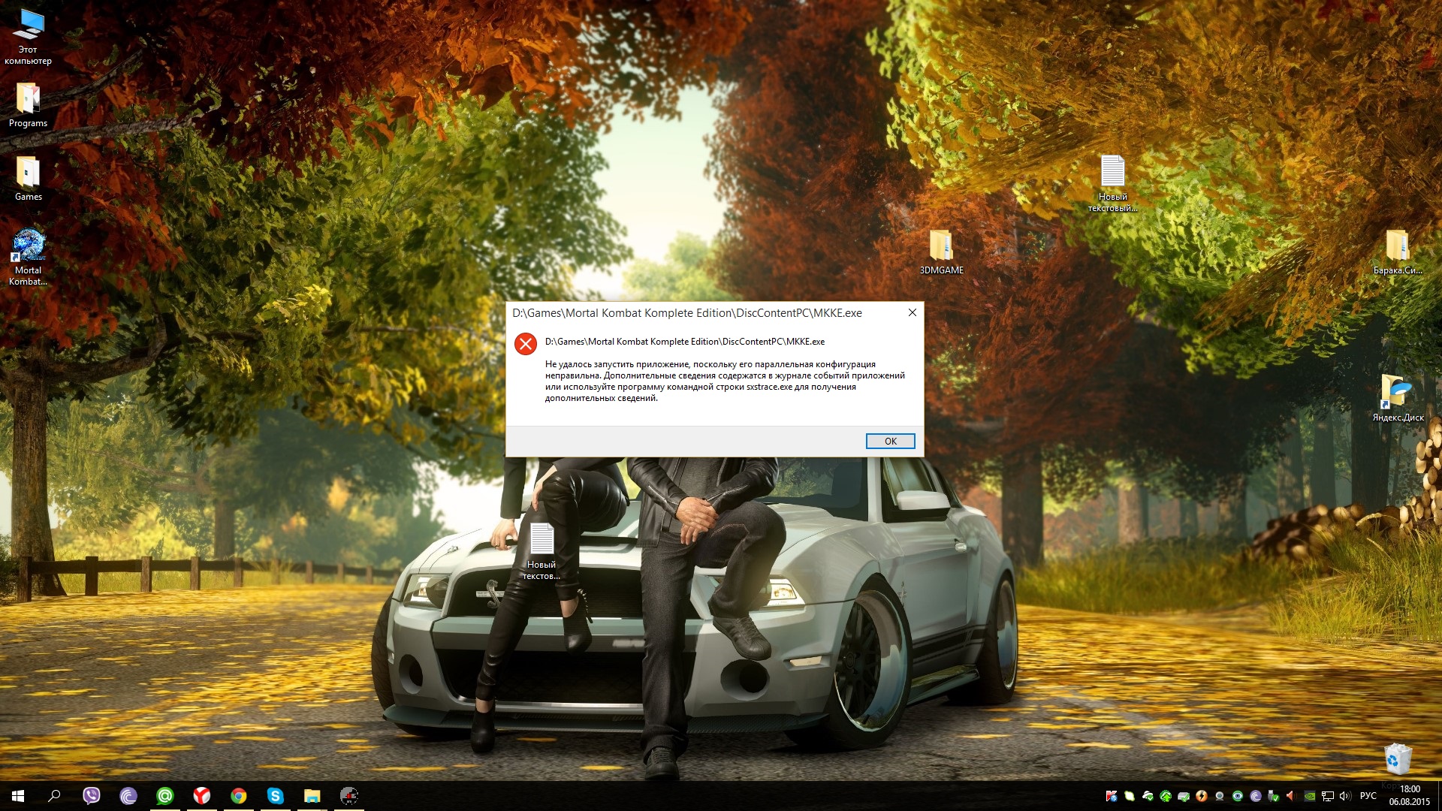Image resolution: width=1442 pixels, height=811 pixels.
Task: Click the printer with checkmark tray icon
Action: click(1184, 796)
